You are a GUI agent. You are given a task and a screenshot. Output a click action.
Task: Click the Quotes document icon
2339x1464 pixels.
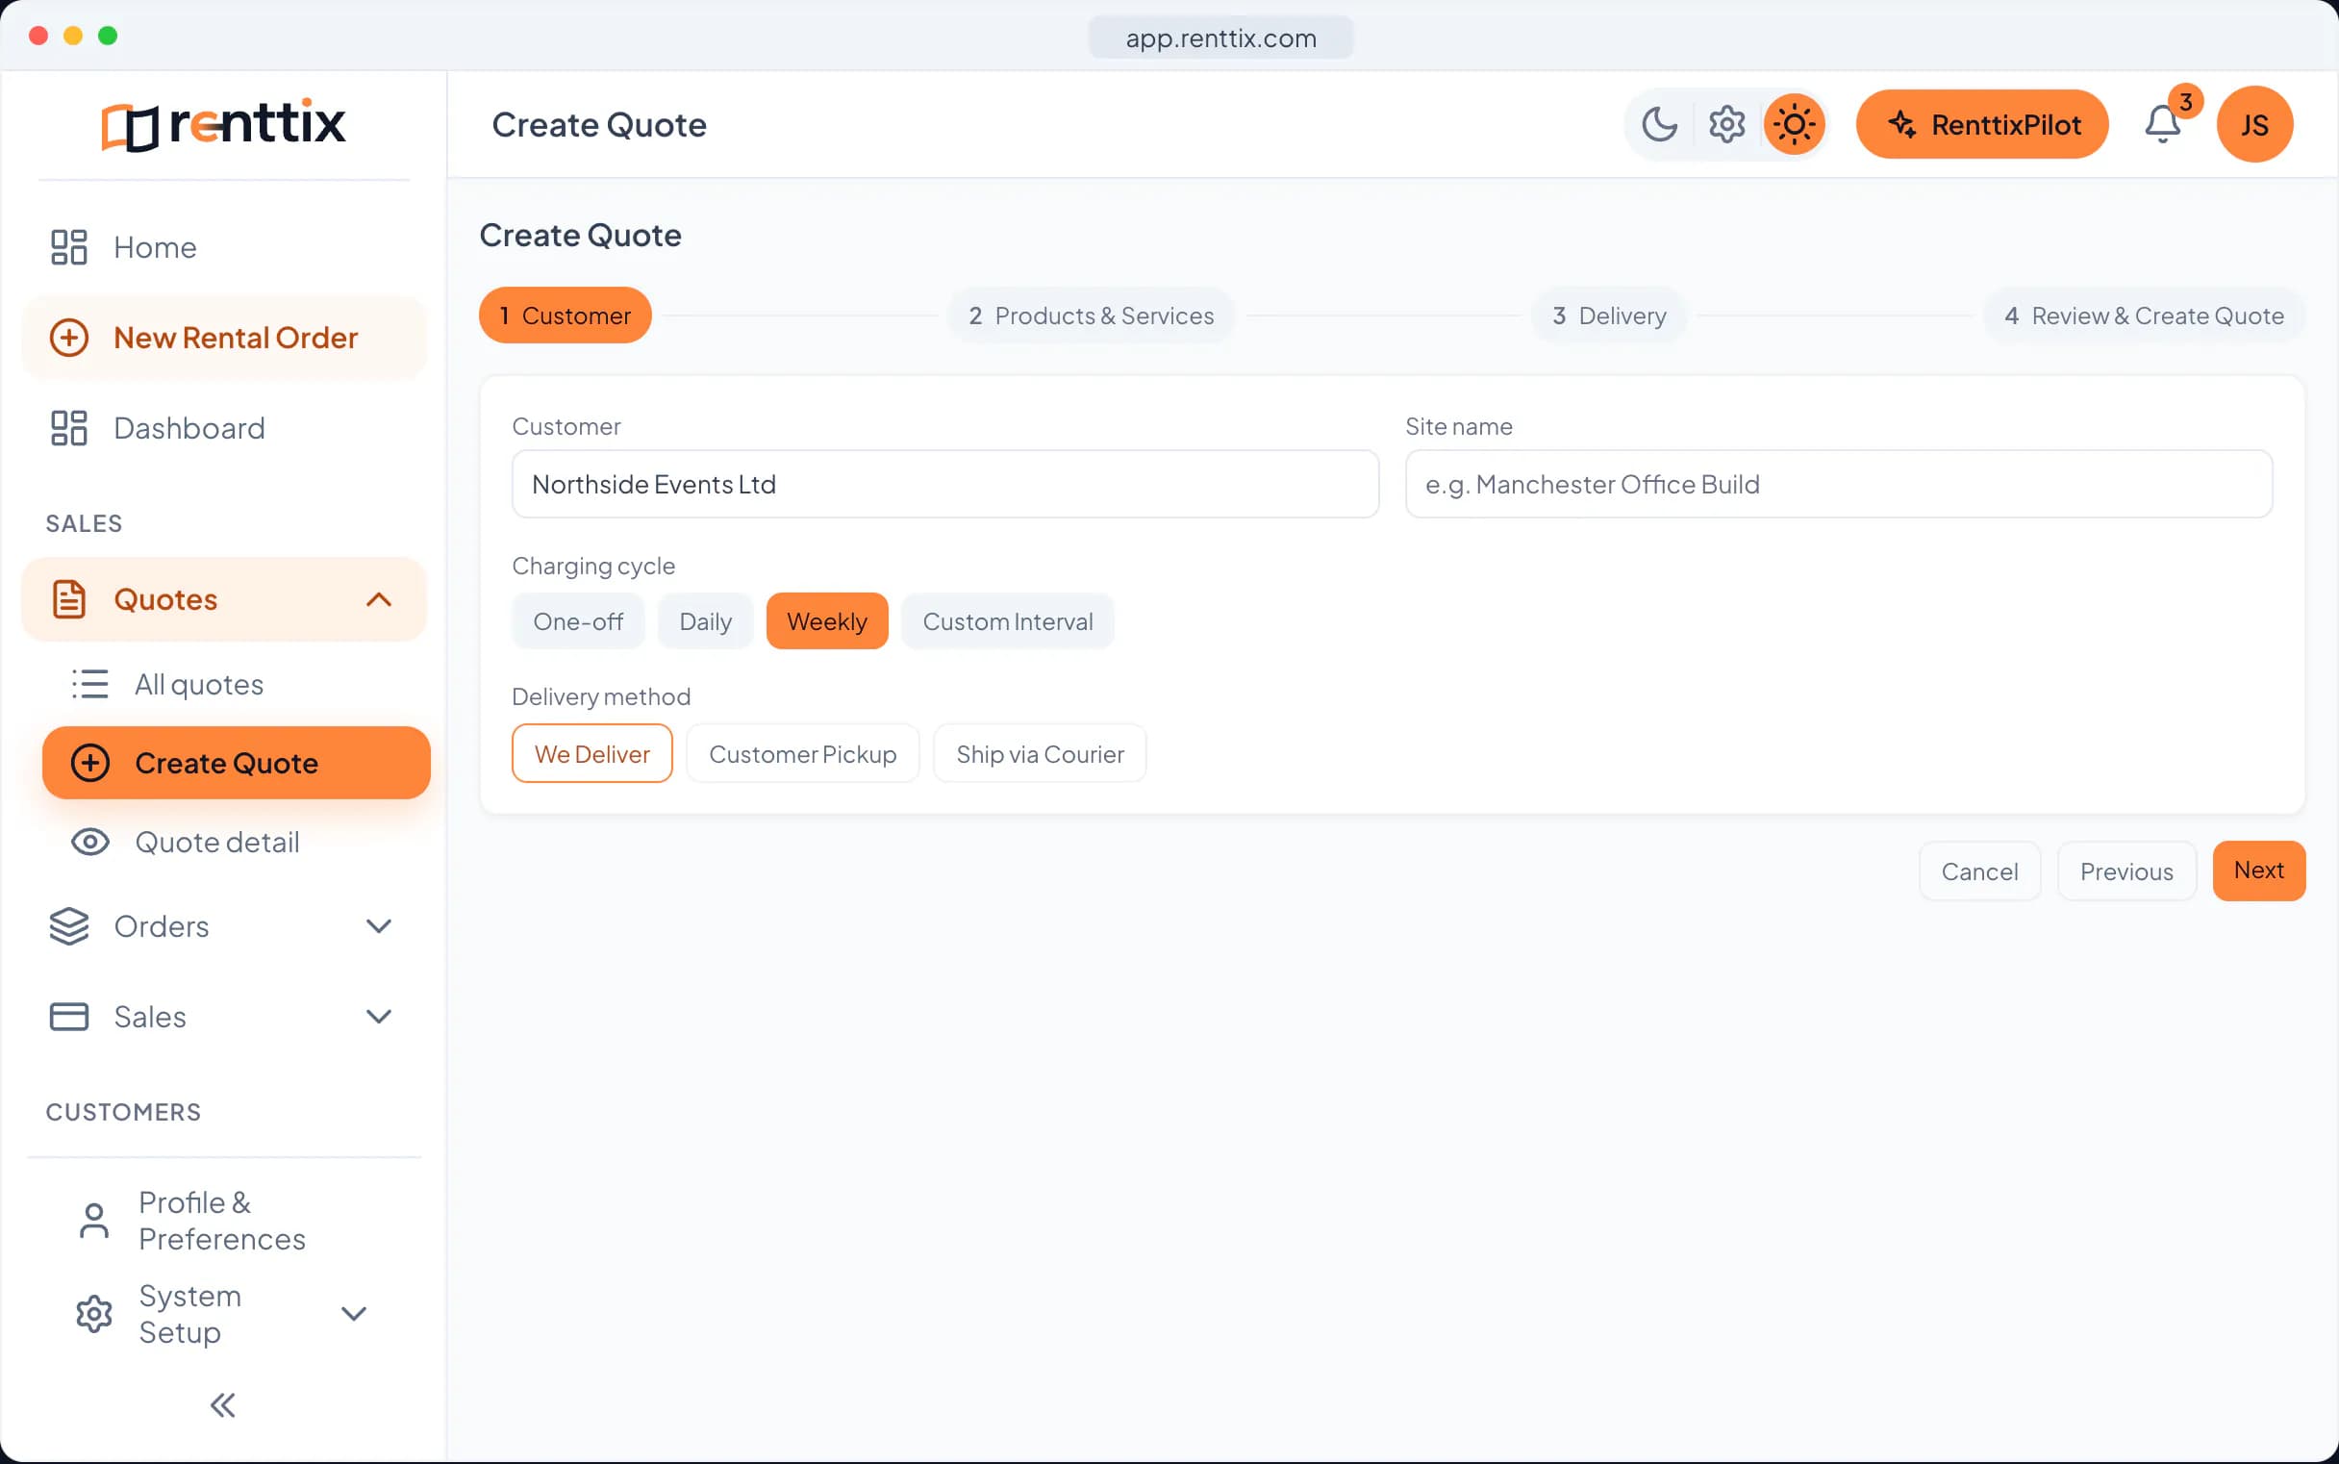(68, 599)
